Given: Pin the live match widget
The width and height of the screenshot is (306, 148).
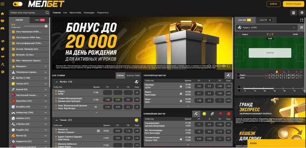Looking at the screenshot, I should pos(301,27).
